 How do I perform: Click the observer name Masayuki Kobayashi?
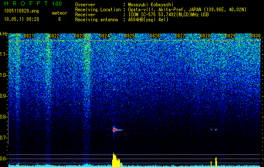coord(151,5)
